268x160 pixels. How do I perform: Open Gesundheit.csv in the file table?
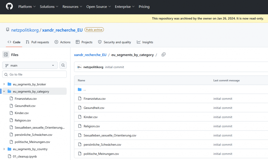[x=94, y=108]
